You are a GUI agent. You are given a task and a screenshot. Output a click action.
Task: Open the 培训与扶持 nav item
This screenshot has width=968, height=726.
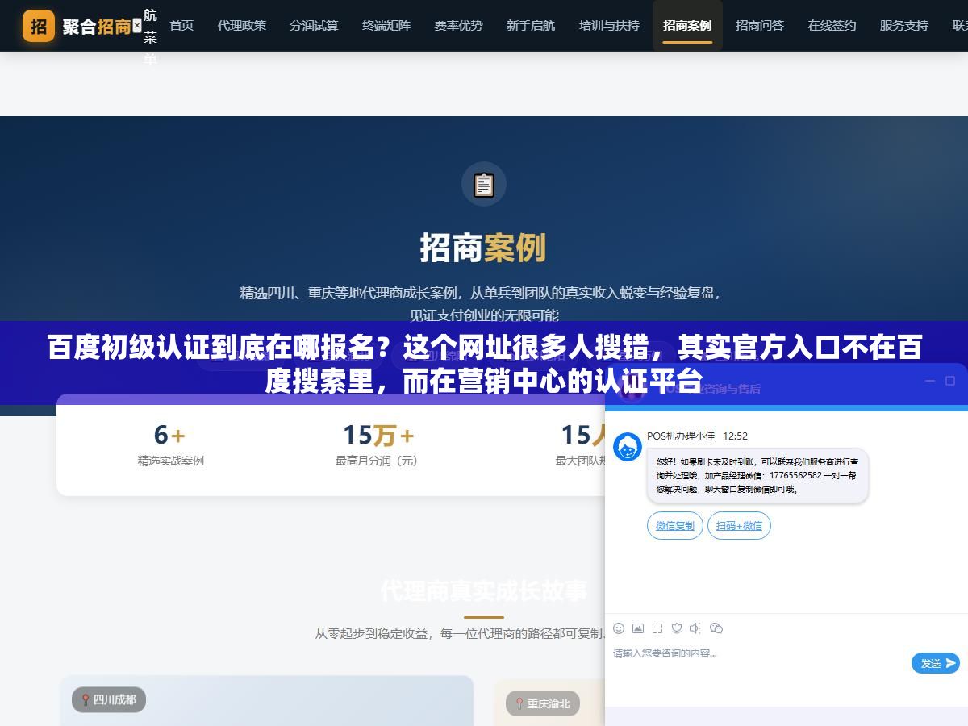(x=609, y=26)
